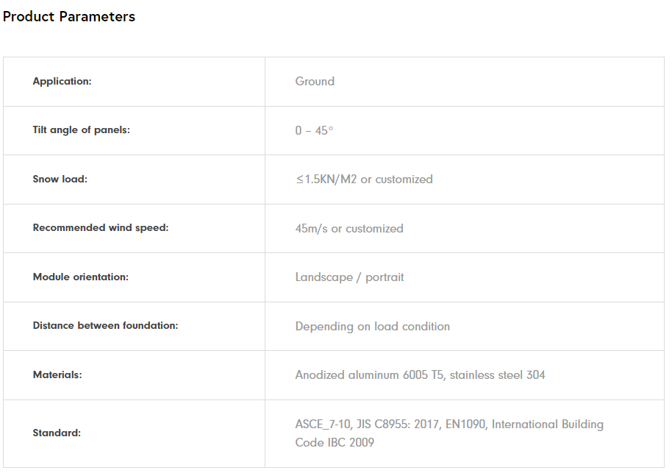Click the Application label cell
This screenshot has width=672, height=476.
tap(62, 82)
